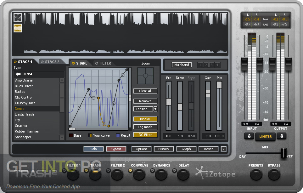Open the Filter 2 module knob
This screenshot has height=193, width=303.
point(117,174)
